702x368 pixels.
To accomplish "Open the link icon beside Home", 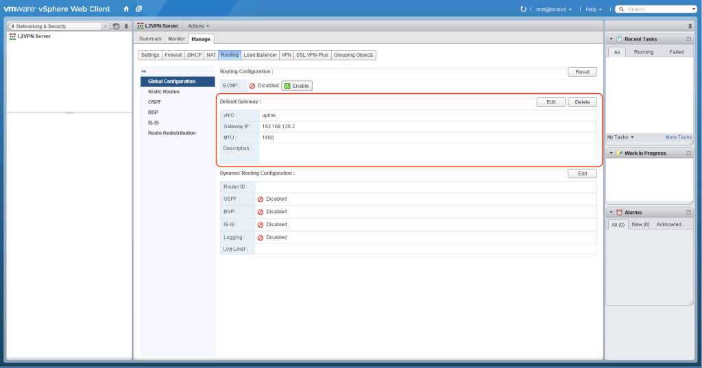I will tap(138, 9).
